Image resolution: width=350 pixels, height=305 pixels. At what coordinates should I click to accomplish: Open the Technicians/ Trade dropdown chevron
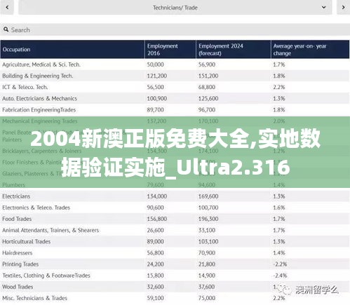[x=324, y=8]
